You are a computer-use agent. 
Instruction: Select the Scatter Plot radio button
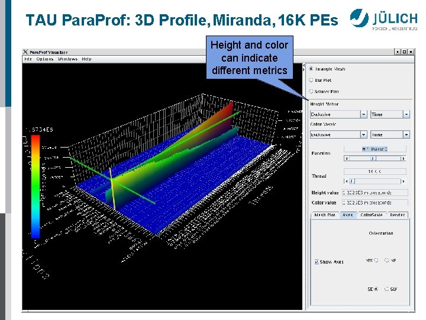click(x=311, y=91)
